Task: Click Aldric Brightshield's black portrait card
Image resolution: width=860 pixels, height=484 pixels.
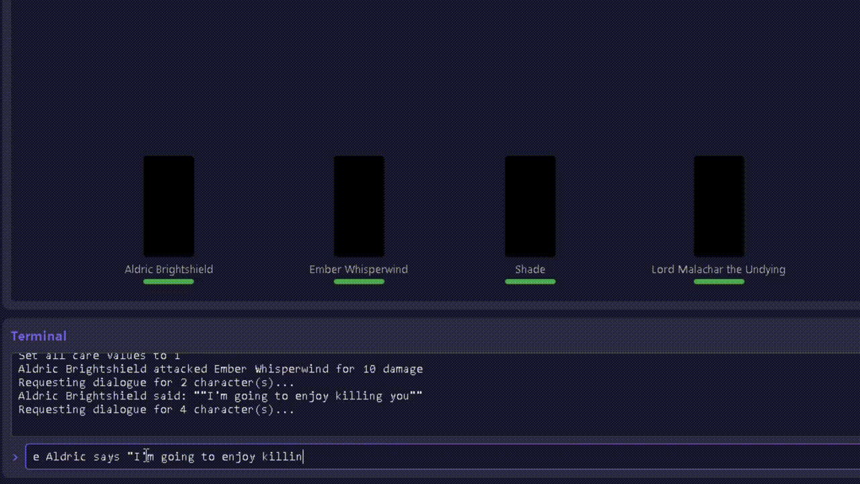Action: pos(169,206)
